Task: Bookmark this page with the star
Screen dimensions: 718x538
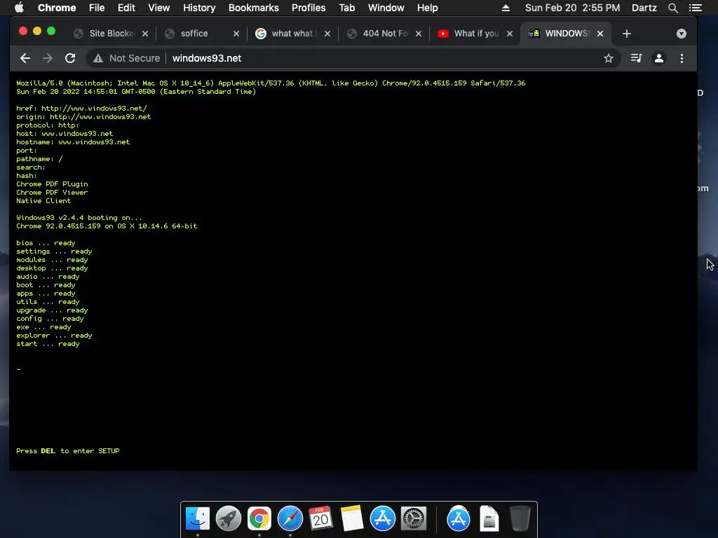Action: tap(608, 58)
